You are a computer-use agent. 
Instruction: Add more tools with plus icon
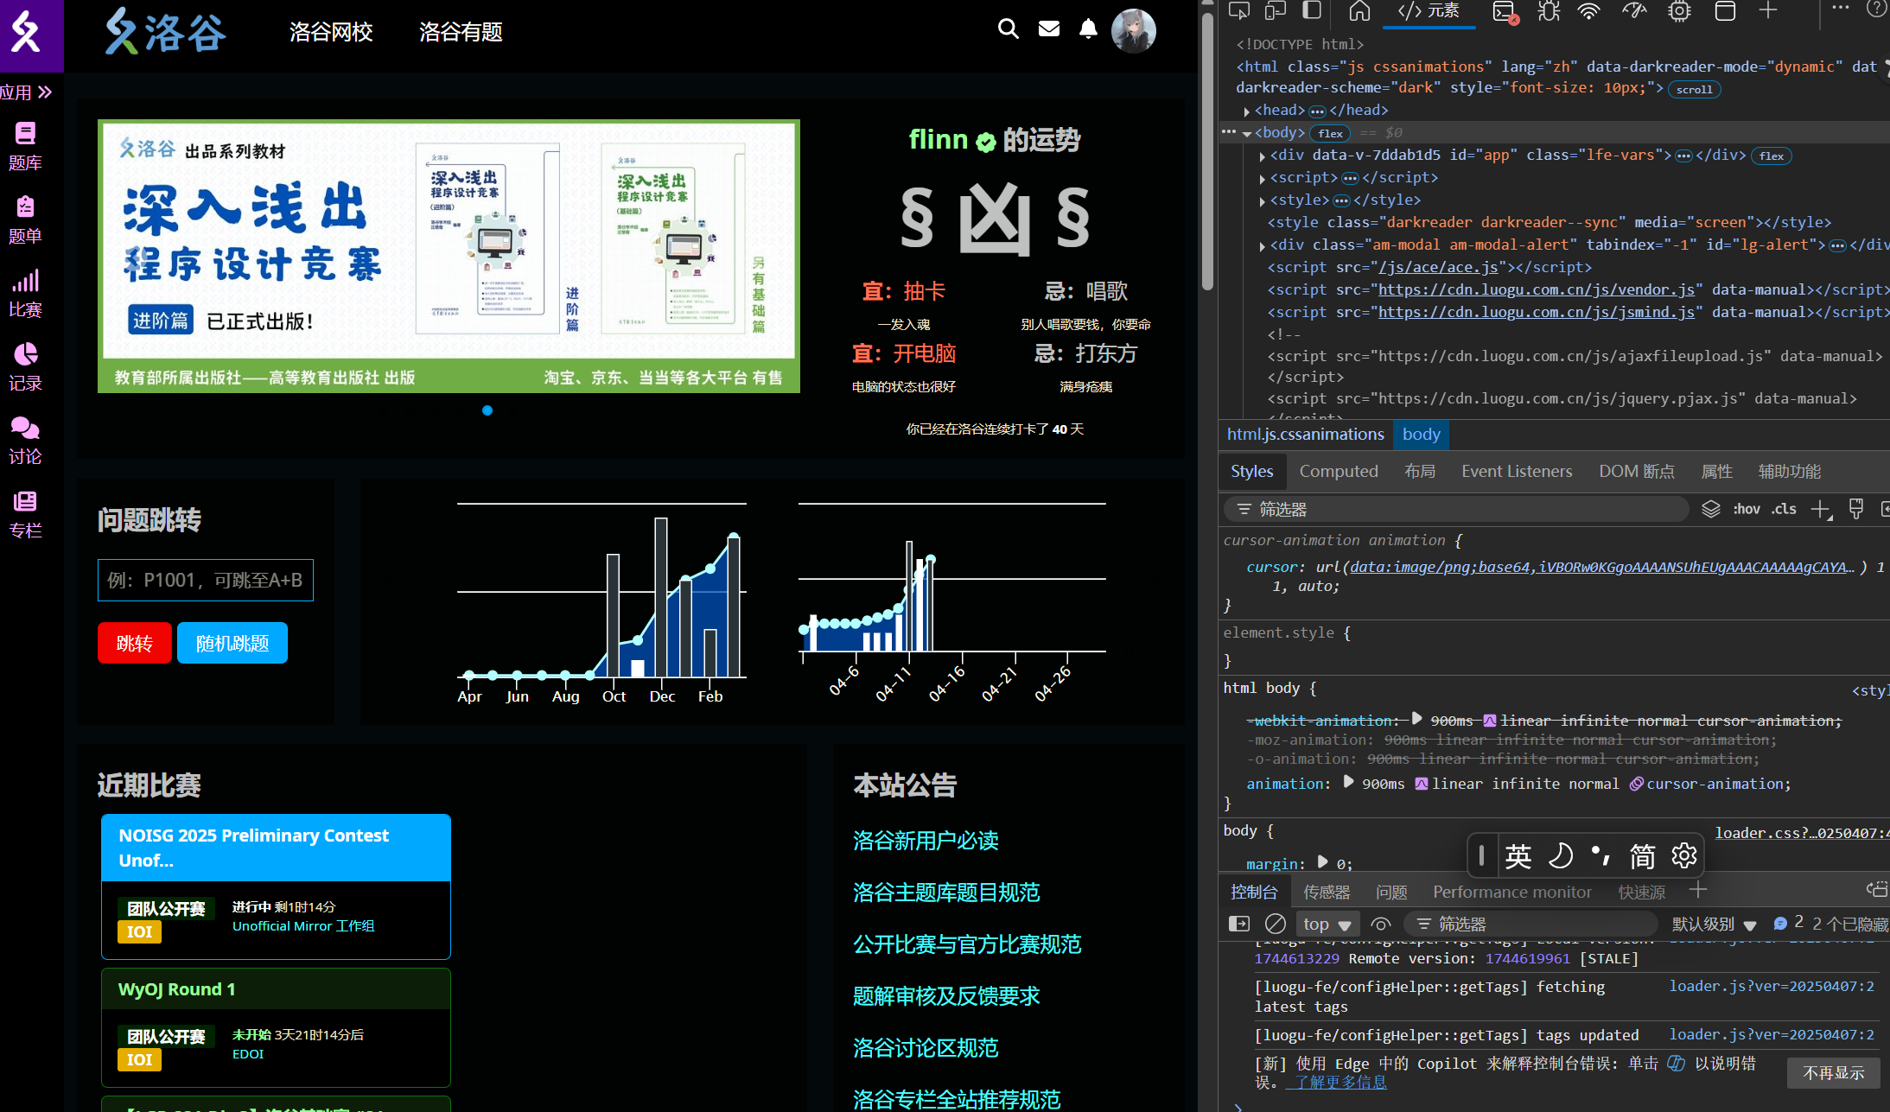(x=1768, y=10)
